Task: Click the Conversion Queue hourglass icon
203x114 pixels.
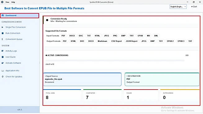Action: pyautogui.click(x=2, y=39)
